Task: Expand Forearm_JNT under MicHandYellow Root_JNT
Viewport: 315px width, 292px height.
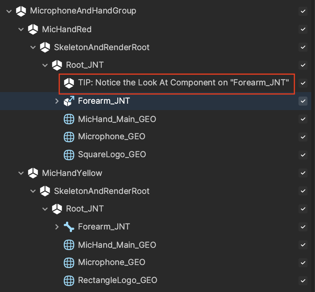Action: tap(57, 227)
